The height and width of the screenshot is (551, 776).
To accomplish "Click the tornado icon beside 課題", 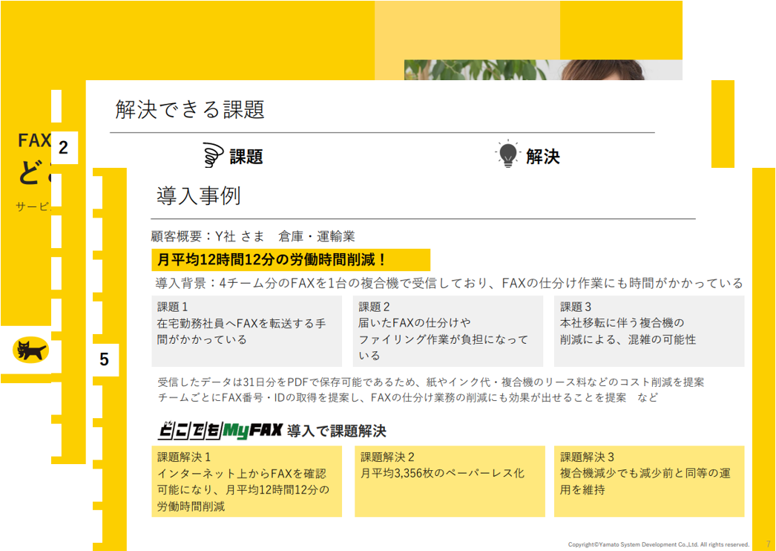I will pyautogui.click(x=213, y=156).
